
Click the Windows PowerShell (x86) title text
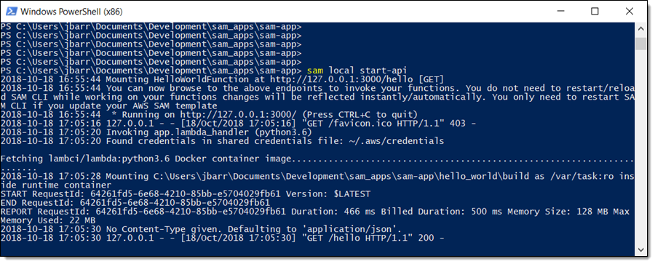click(x=71, y=12)
